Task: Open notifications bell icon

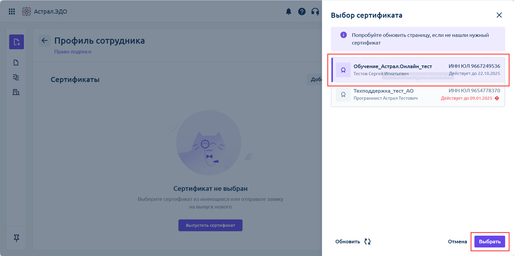Action: click(289, 12)
